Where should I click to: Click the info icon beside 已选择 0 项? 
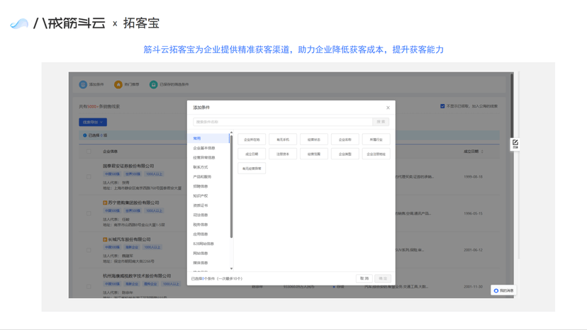(x=85, y=135)
